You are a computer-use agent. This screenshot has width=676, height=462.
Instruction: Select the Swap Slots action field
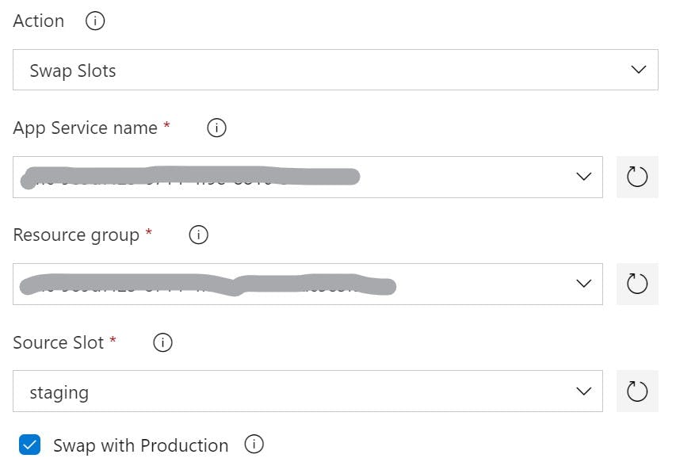317,70
